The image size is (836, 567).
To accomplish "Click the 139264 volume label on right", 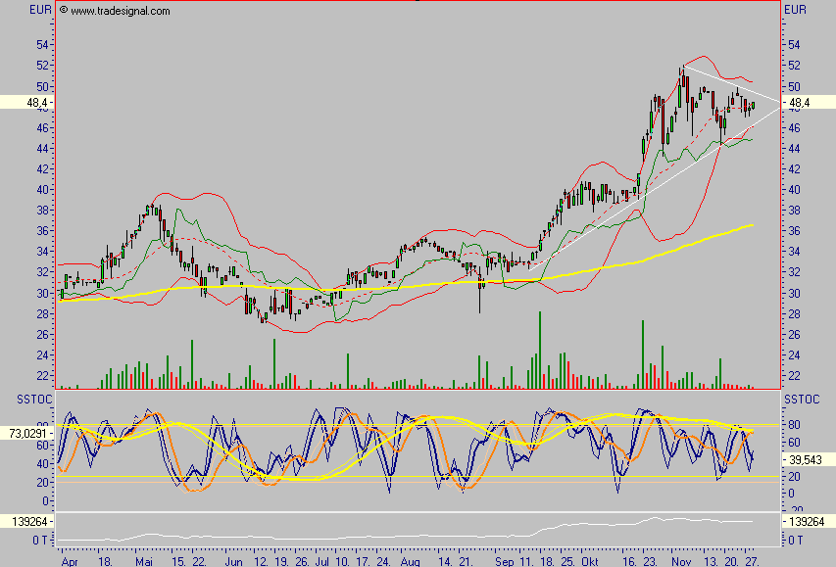I will click(806, 521).
